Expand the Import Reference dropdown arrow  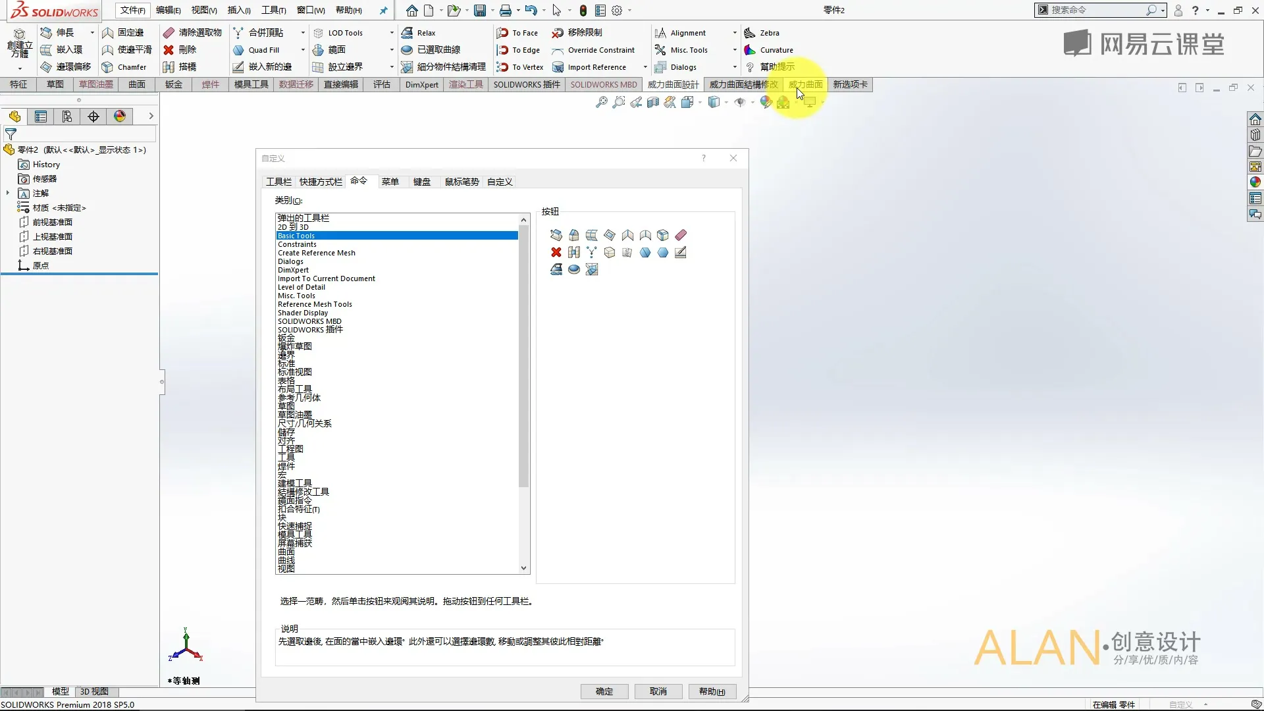[645, 67]
